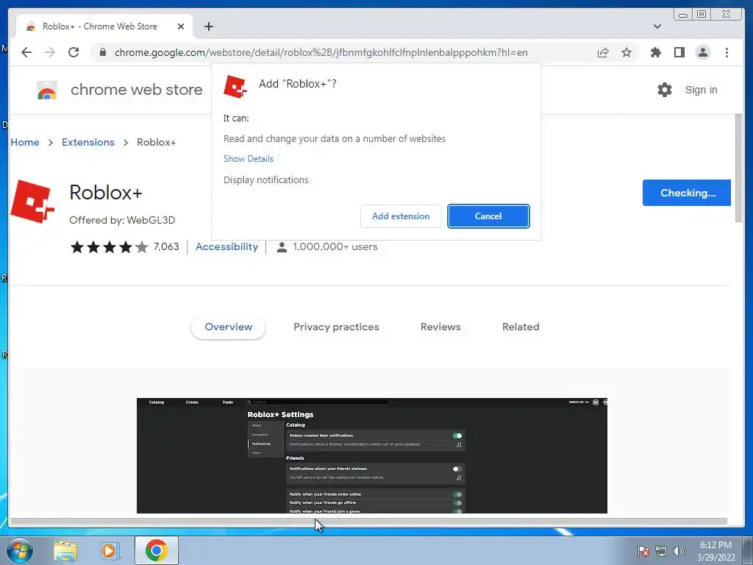This screenshot has width=753, height=565.
Task: Cancel adding the extension
Action: (488, 216)
